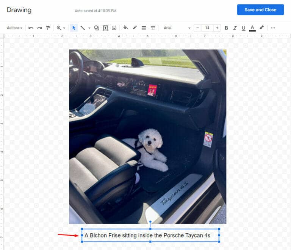Expand the Line tool dropdown arrow
291x250 pixels.
[89, 28]
